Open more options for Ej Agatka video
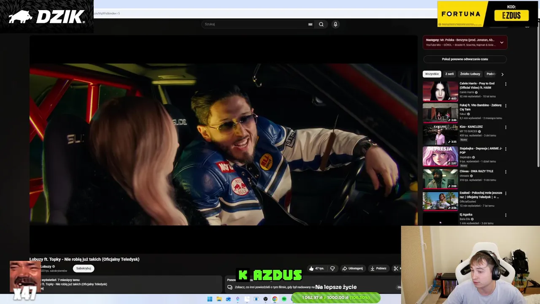The width and height of the screenshot is (540, 304). click(505, 215)
